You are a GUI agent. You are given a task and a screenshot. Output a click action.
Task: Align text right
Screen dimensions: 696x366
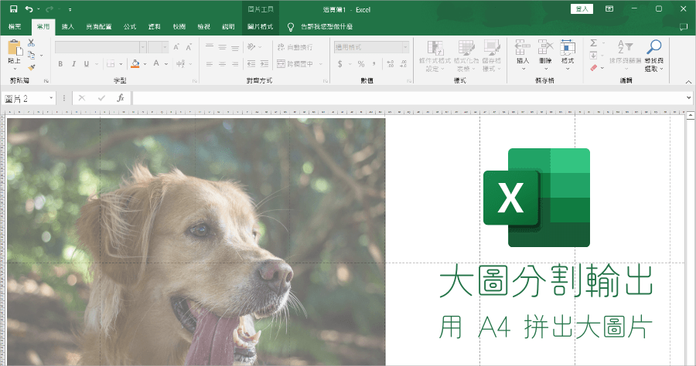click(235, 64)
